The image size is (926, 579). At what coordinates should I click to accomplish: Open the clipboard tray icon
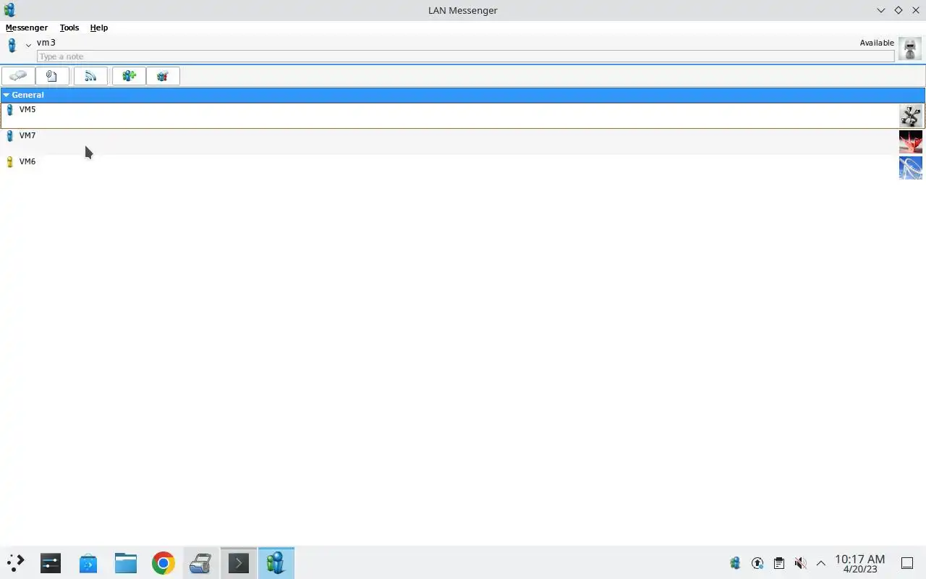(778, 562)
